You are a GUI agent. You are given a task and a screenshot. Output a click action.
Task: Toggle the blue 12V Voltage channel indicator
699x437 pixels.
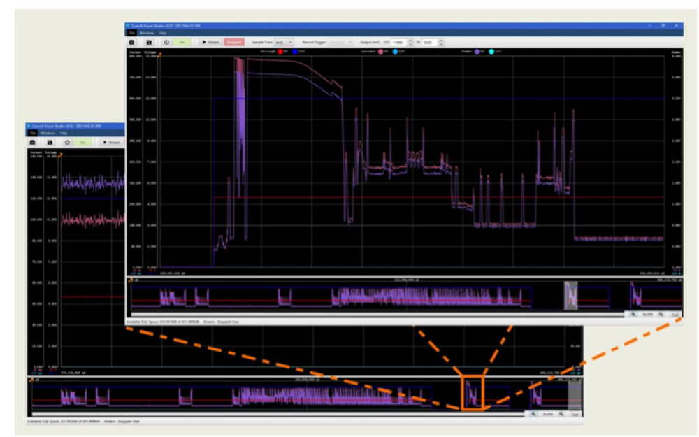tap(295, 52)
